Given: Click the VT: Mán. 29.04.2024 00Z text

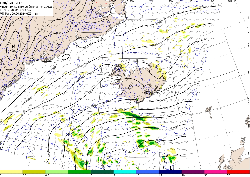Looking at the screenshot, I should click(x=15, y=14).
